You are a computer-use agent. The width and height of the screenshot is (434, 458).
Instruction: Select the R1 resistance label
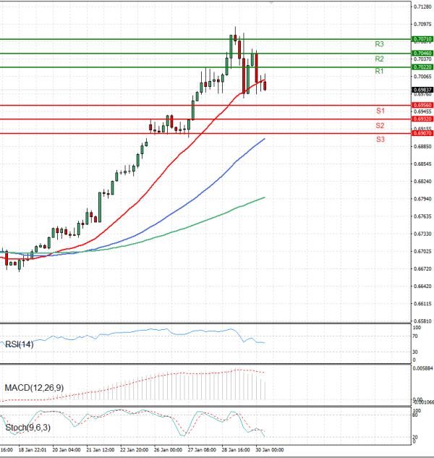[x=378, y=71]
